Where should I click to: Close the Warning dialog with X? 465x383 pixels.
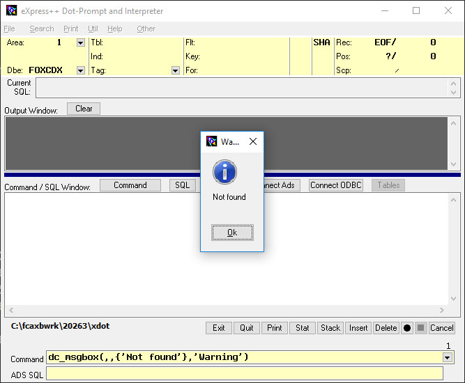[x=252, y=141]
